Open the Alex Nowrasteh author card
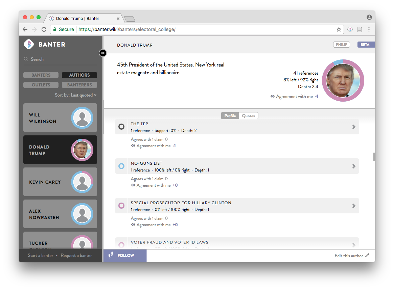Viewport: 394px width, 289px height. 60,214
